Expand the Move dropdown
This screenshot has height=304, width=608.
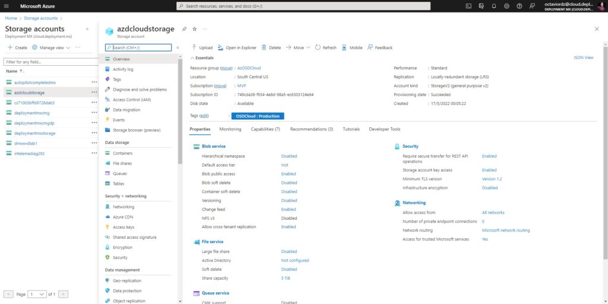point(308,47)
